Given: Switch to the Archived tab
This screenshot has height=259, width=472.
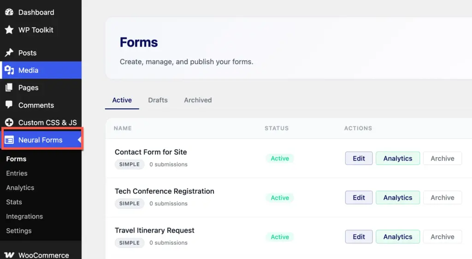Looking at the screenshot, I should pos(198,100).
